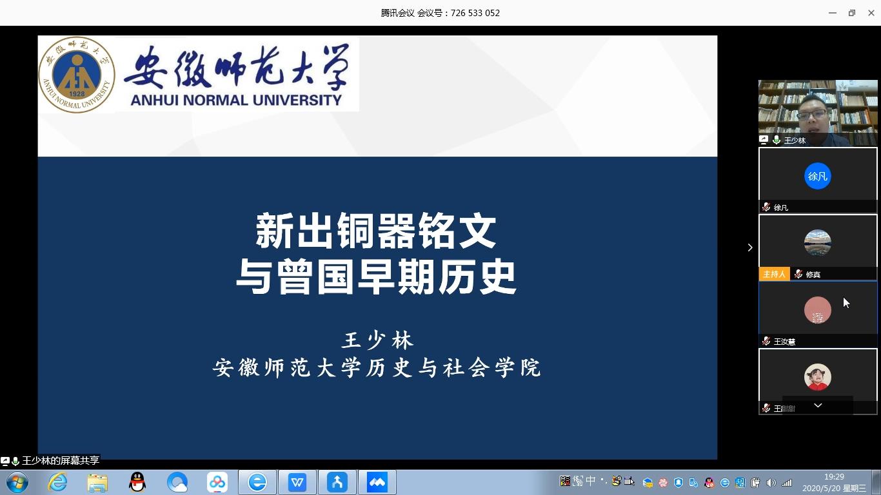Select 徐凡's participant tile
The width and height of the screenshot is (881, 495).
pyautogui.click(x=817, y=177)
